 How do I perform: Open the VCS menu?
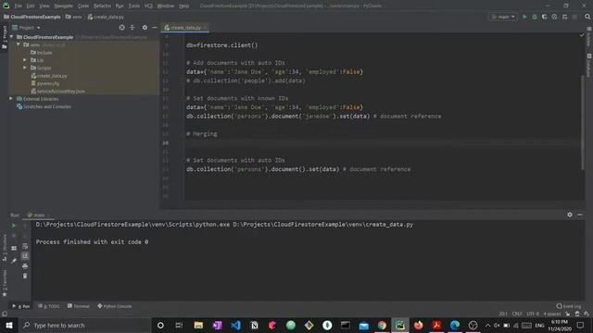pyautogui.click(x=148, y=6)
